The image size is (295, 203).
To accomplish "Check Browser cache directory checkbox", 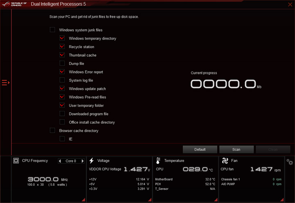I will click(x=52, y=131).
